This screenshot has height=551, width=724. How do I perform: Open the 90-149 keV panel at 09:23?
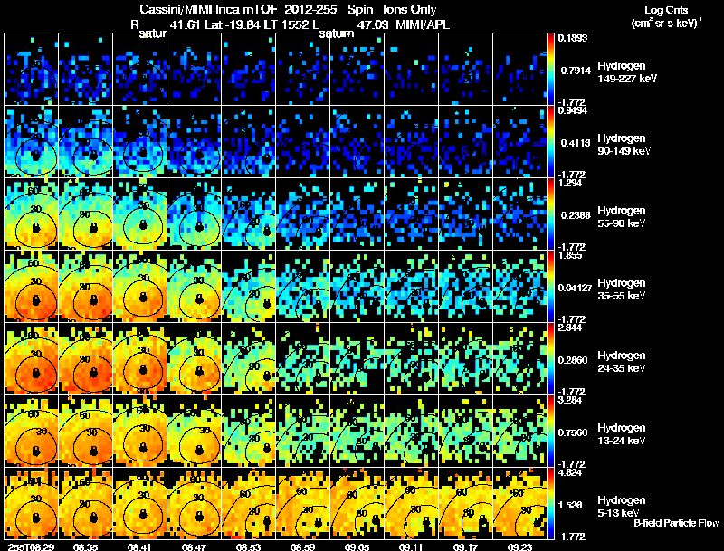(519, 142)
